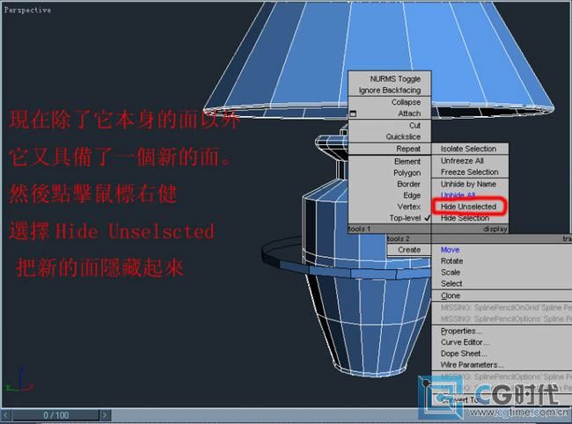Step time slider back with left arrow
The height and width of the screenshot is (424, 572).
[x=6, y=415]
